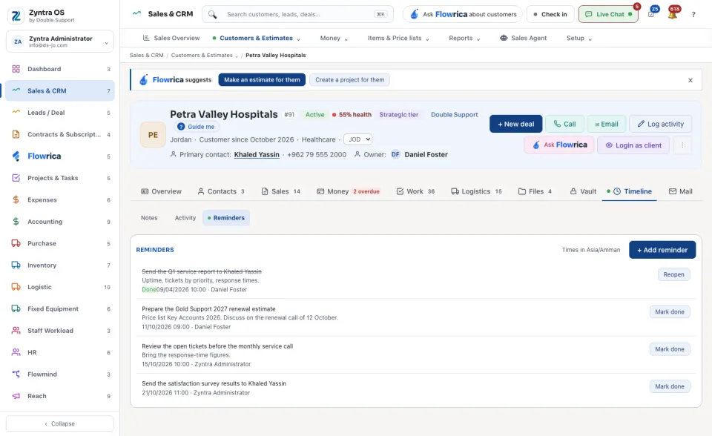The image size is (712, 436).
Task: Switch to the Logistics tab
Action: (x=476, y=191)
